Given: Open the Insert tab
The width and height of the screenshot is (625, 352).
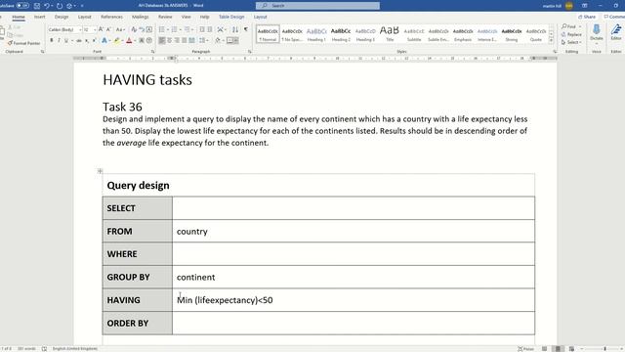Looking at the screenshot, I should [x=39, y=17].
